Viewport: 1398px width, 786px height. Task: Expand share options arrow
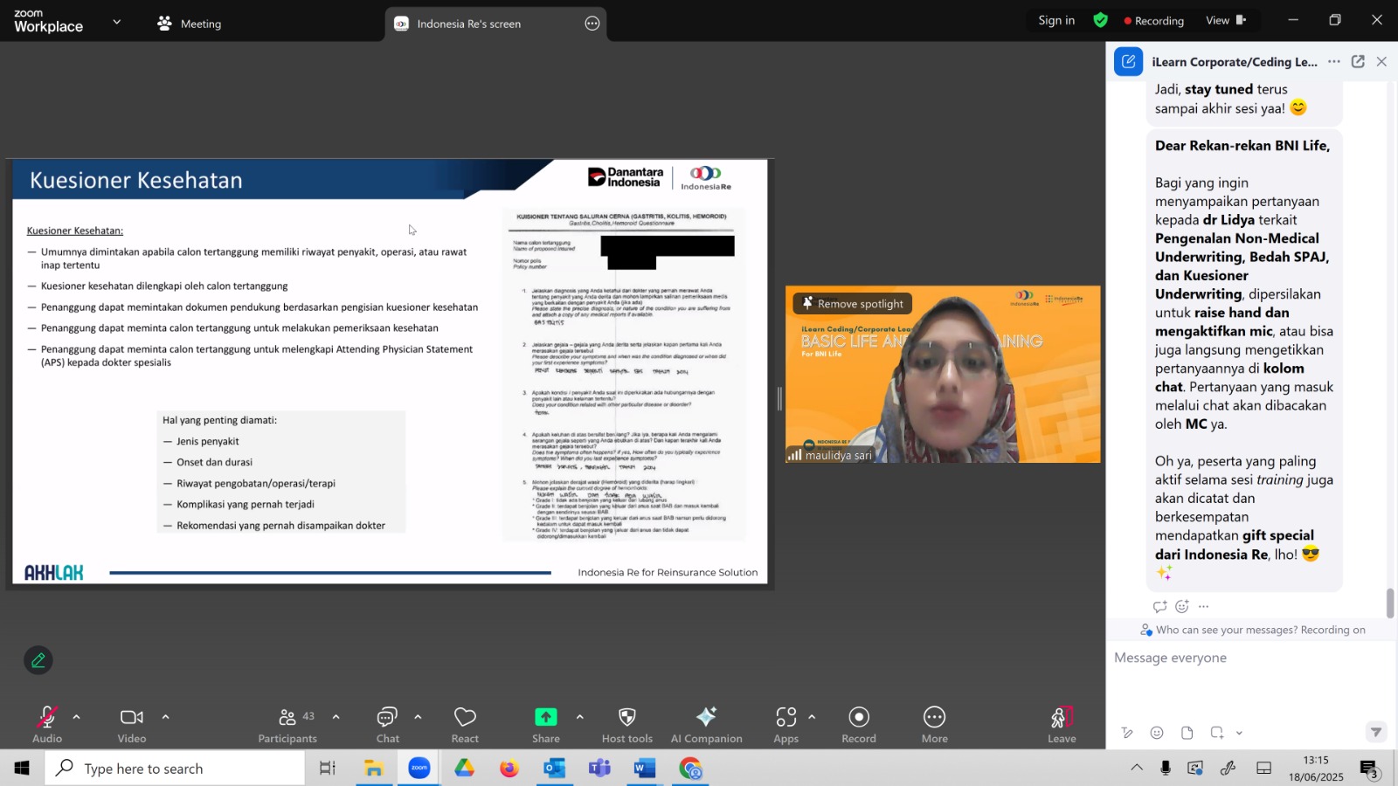pos(579,716)
